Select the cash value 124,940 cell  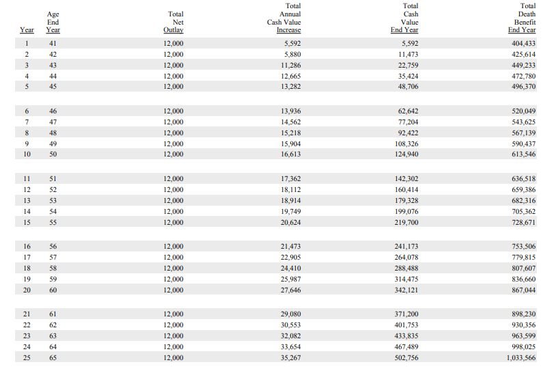coord(406,154)
